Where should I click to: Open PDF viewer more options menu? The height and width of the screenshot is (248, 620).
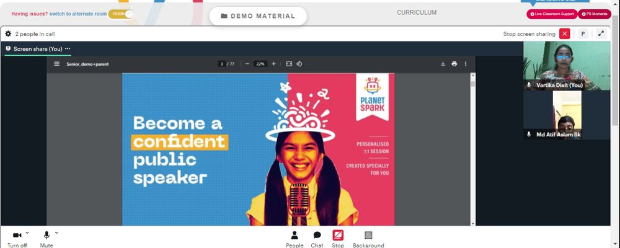point(466,64)
